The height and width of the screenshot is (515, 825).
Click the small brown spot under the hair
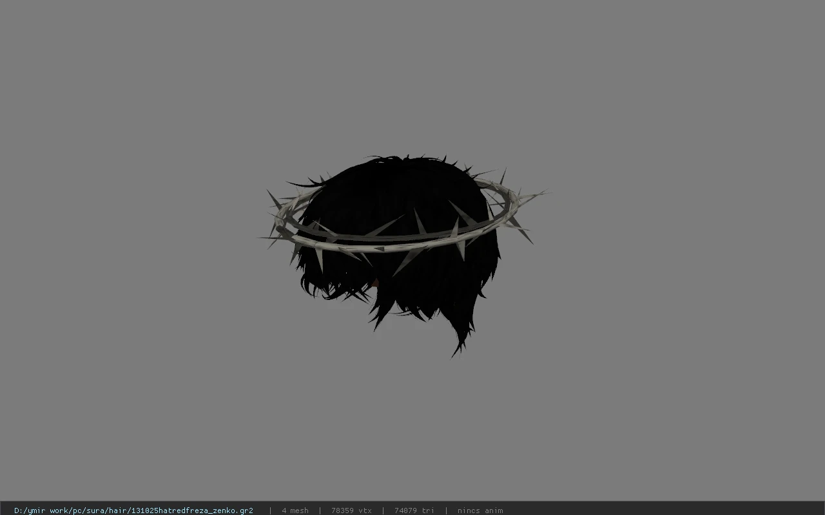click(x=375, y=282)
